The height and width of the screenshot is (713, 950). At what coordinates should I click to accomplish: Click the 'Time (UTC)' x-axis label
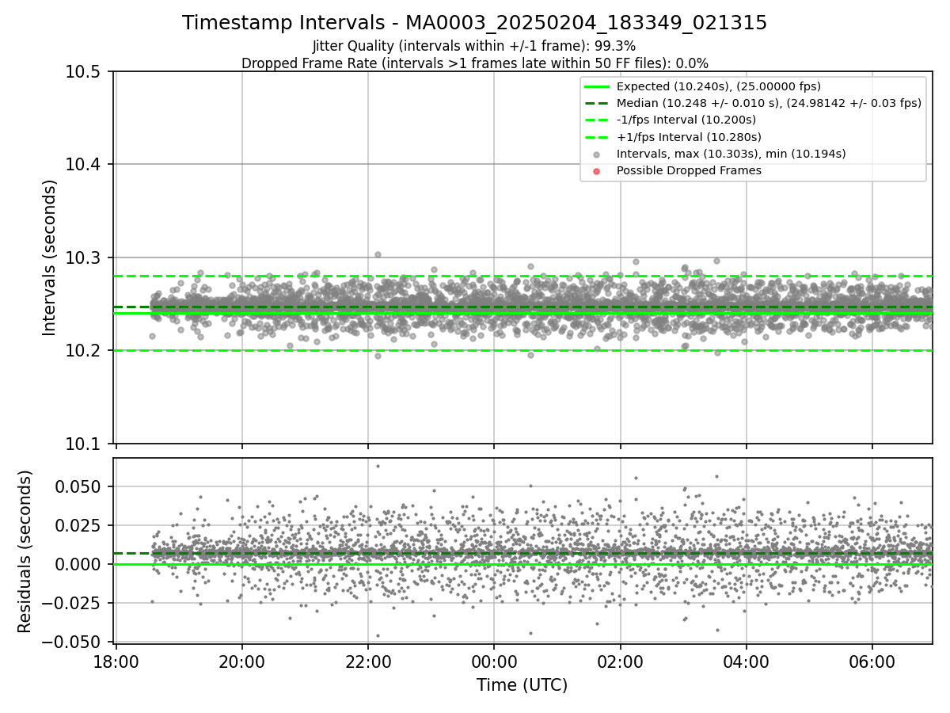[522, 685]
